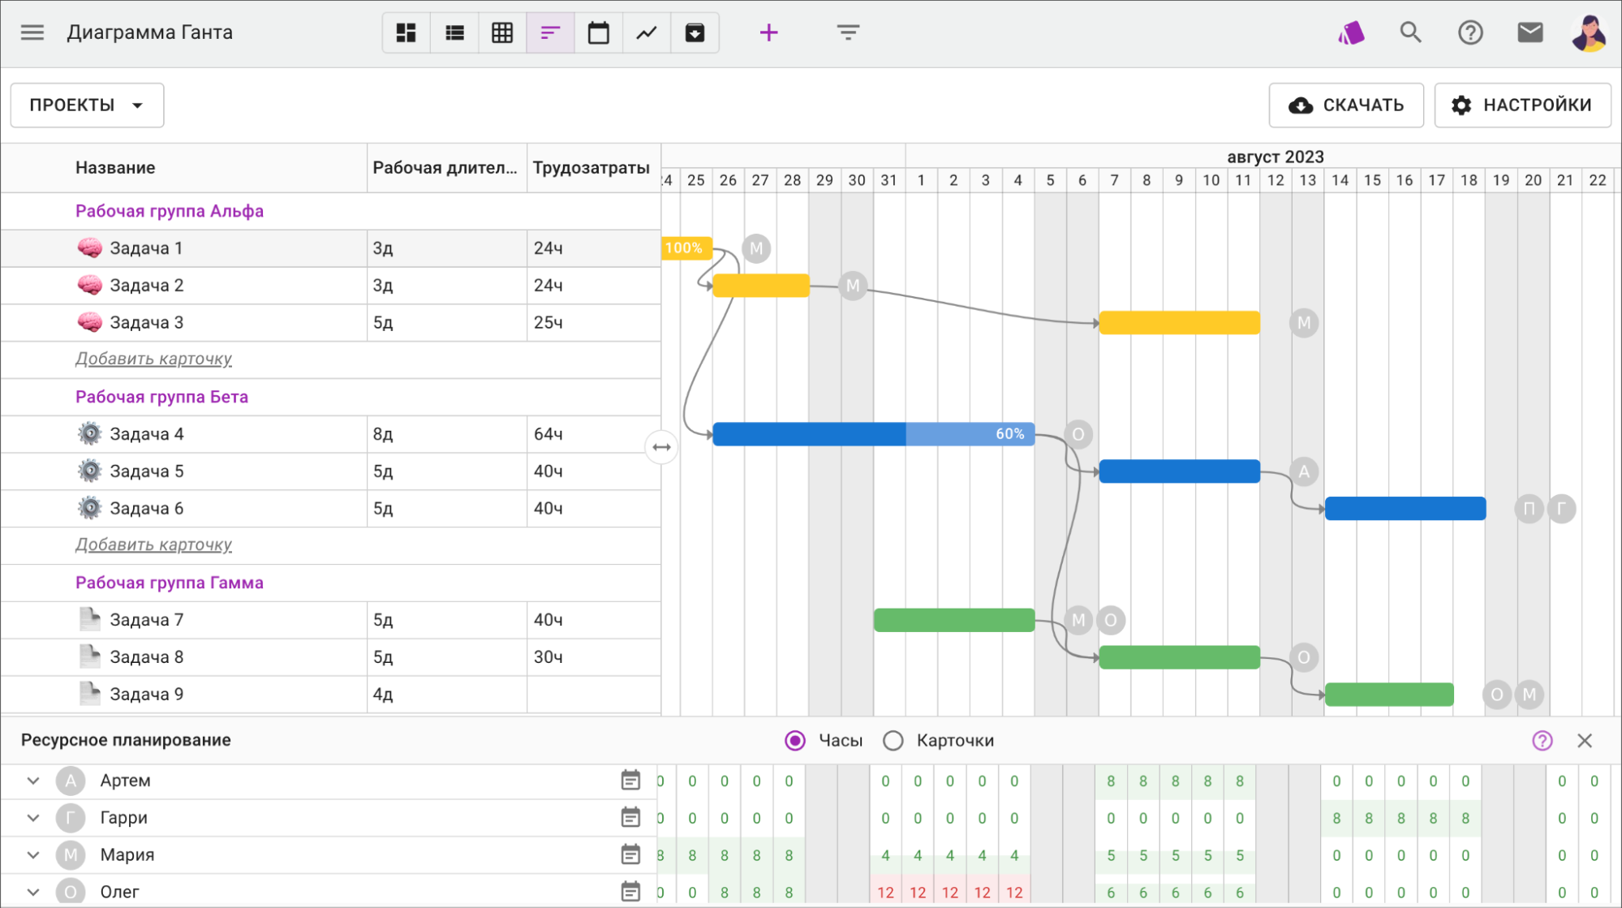Collapse the Олег resource row
Viewport: 1622px width, 908px height.
pos(33,891)
